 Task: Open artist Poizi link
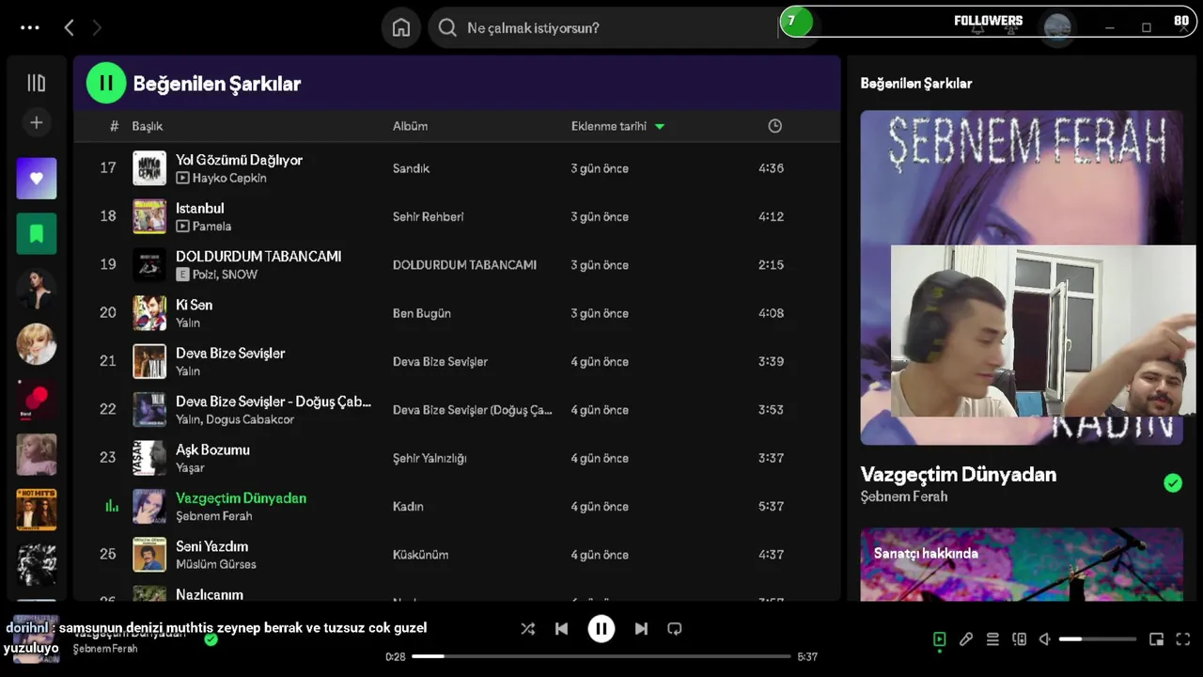[x=204, y=275]
